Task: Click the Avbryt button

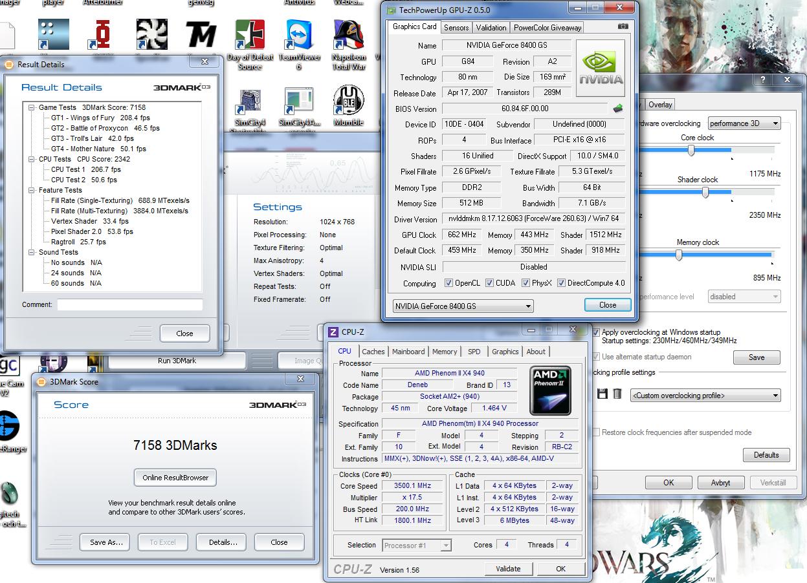Action: pyautogui.click(x=720, y=483)
